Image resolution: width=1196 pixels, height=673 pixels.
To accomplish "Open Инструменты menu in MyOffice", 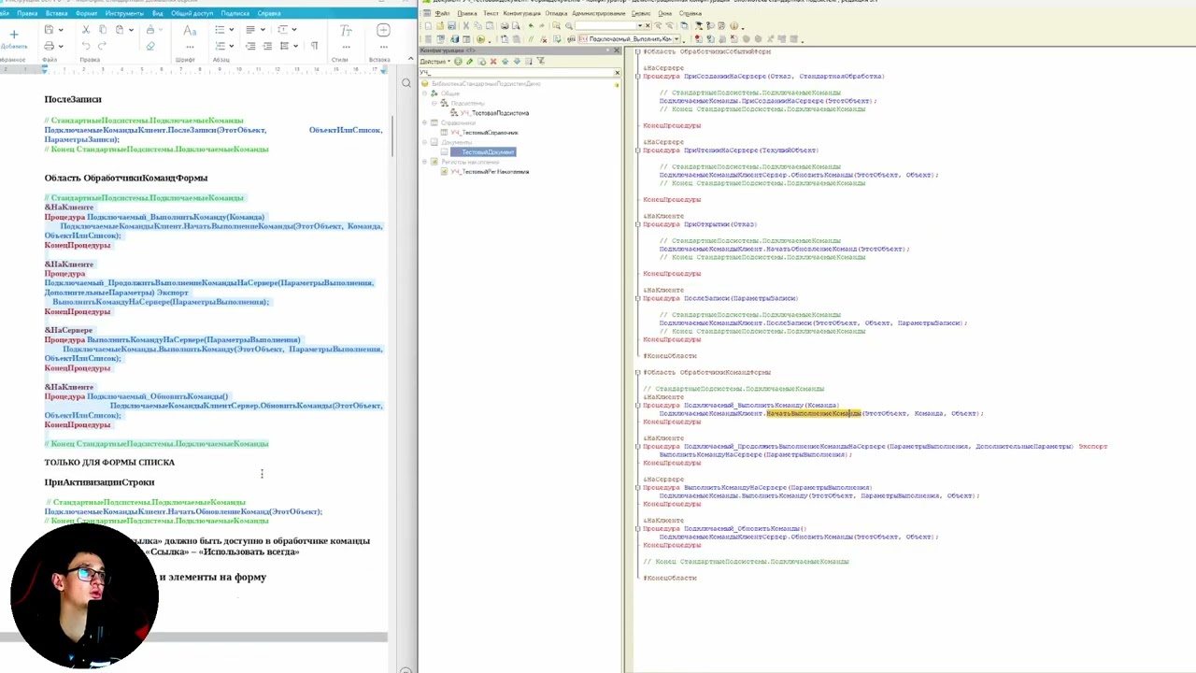I will click(124, 13).
